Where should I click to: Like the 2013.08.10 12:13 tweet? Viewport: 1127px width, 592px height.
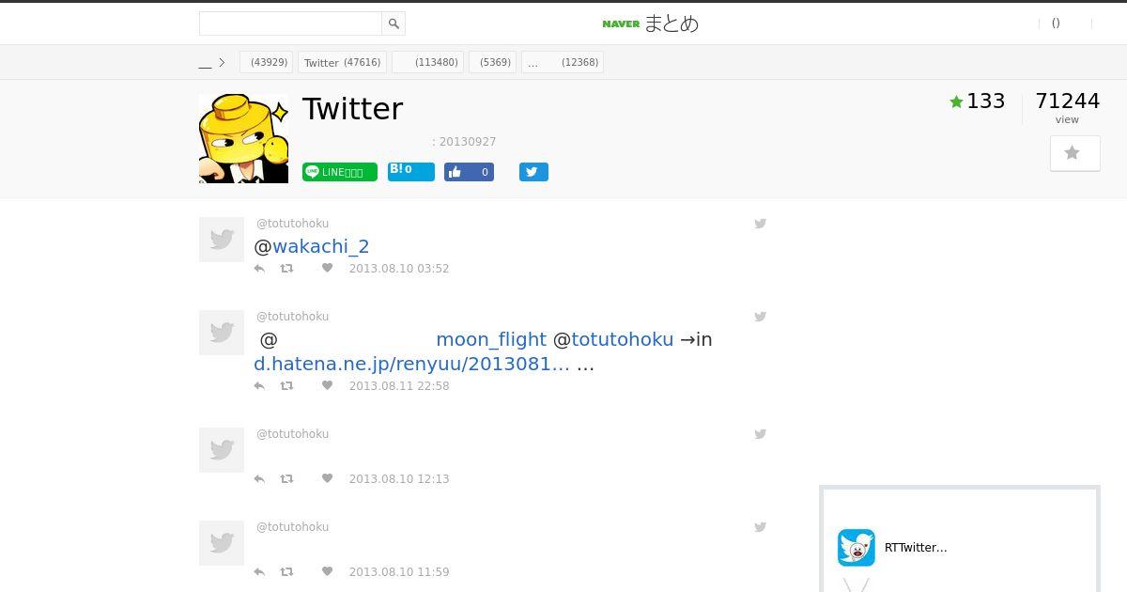327,479
